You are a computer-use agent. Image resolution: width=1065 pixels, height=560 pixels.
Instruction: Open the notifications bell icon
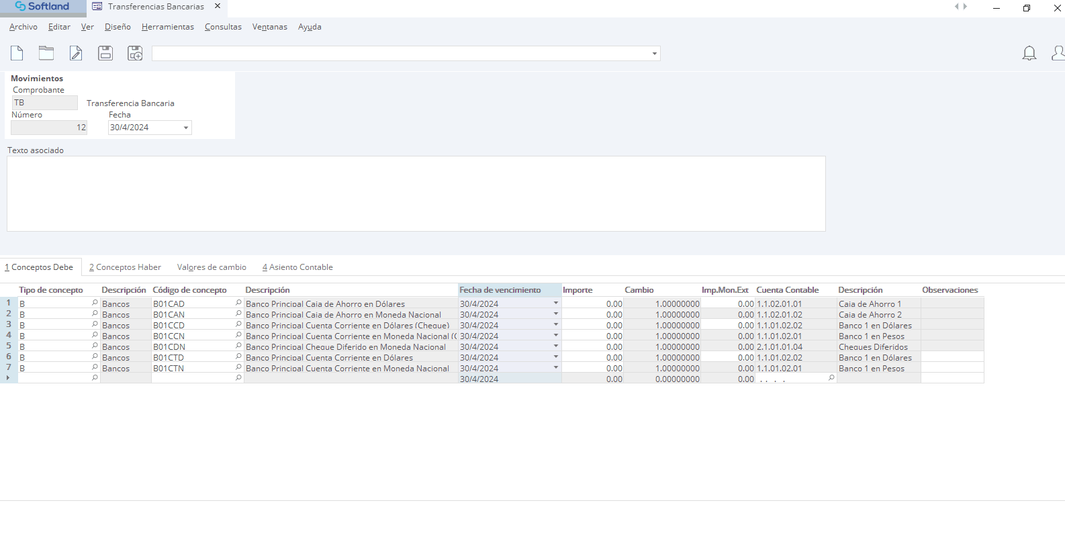click(1029, 53)
